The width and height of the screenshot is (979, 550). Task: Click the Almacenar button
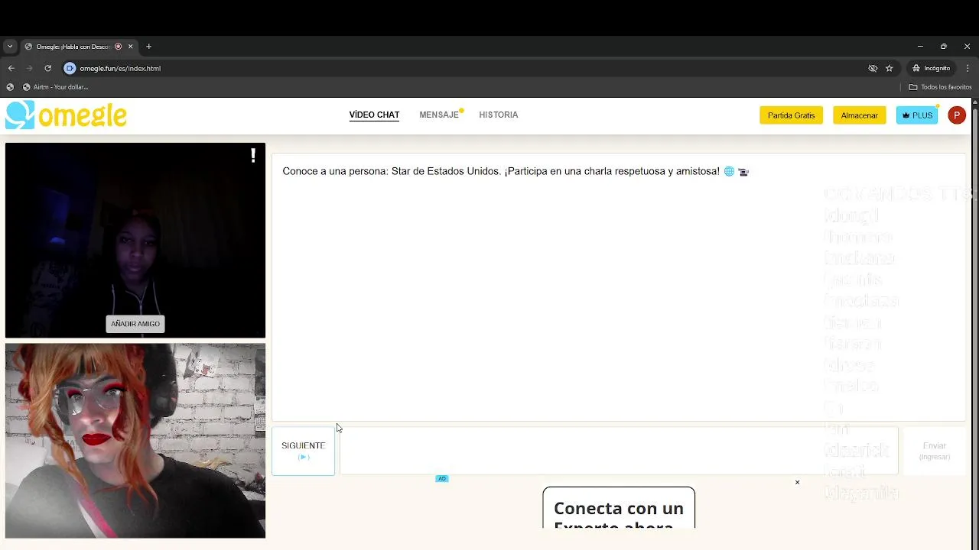859,115
